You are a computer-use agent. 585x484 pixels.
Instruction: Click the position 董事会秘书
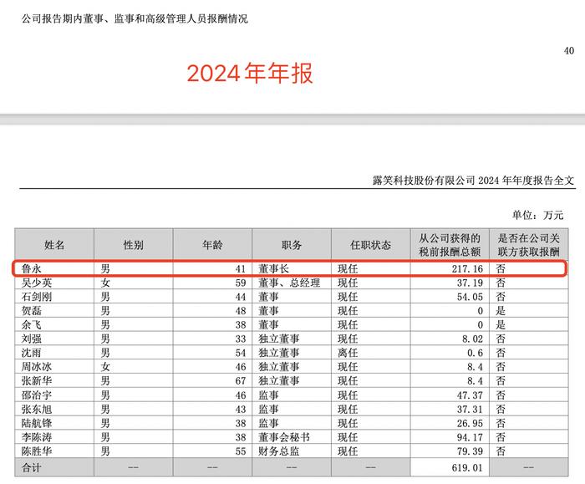(284, 437)
